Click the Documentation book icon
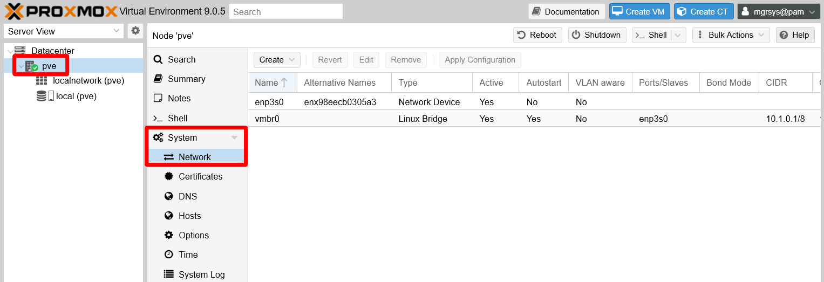 (x=537, y=11)
